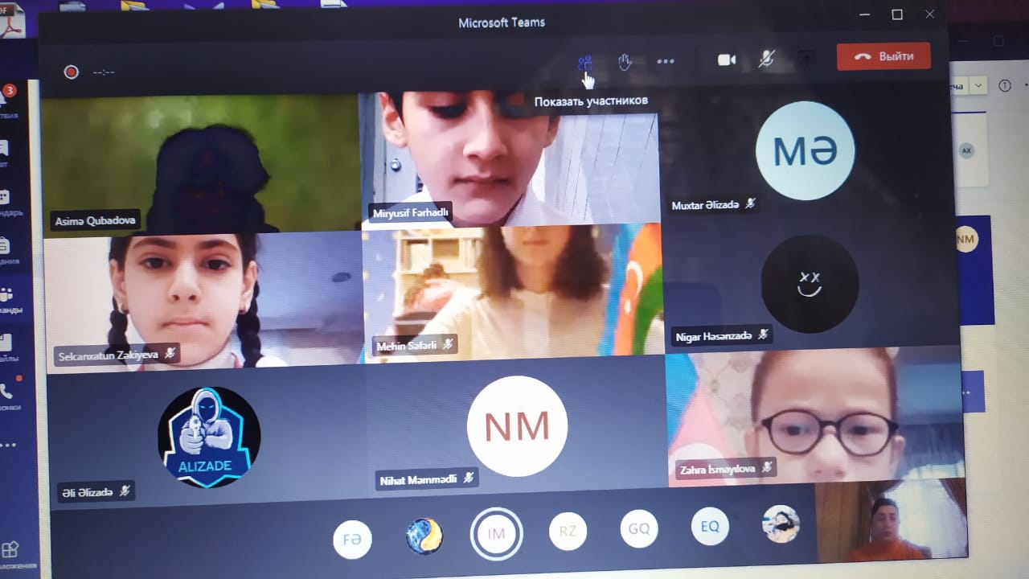Raise your hand in the meeting

625,62
